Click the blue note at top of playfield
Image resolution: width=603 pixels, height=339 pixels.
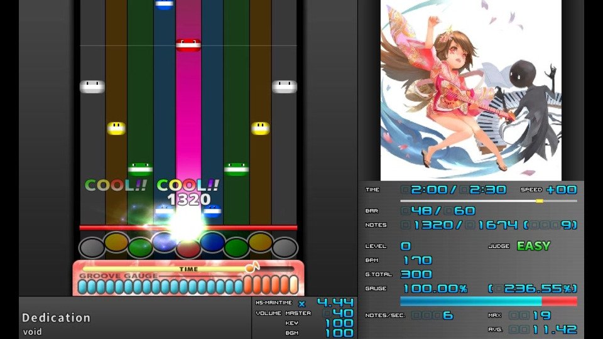click(x=164, y=4)
